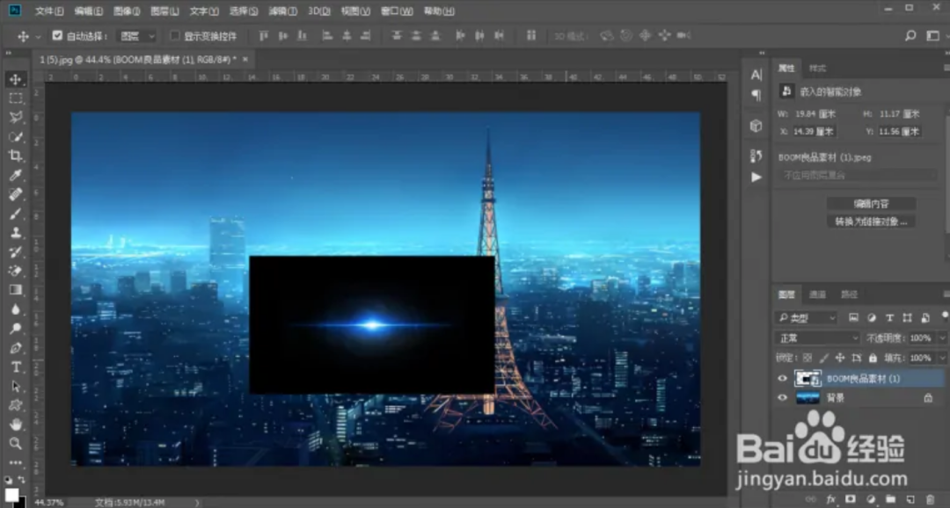950x508 pixels.
Task: Hide the 背景 layer with eye icon
Action: tap(783, 398)
